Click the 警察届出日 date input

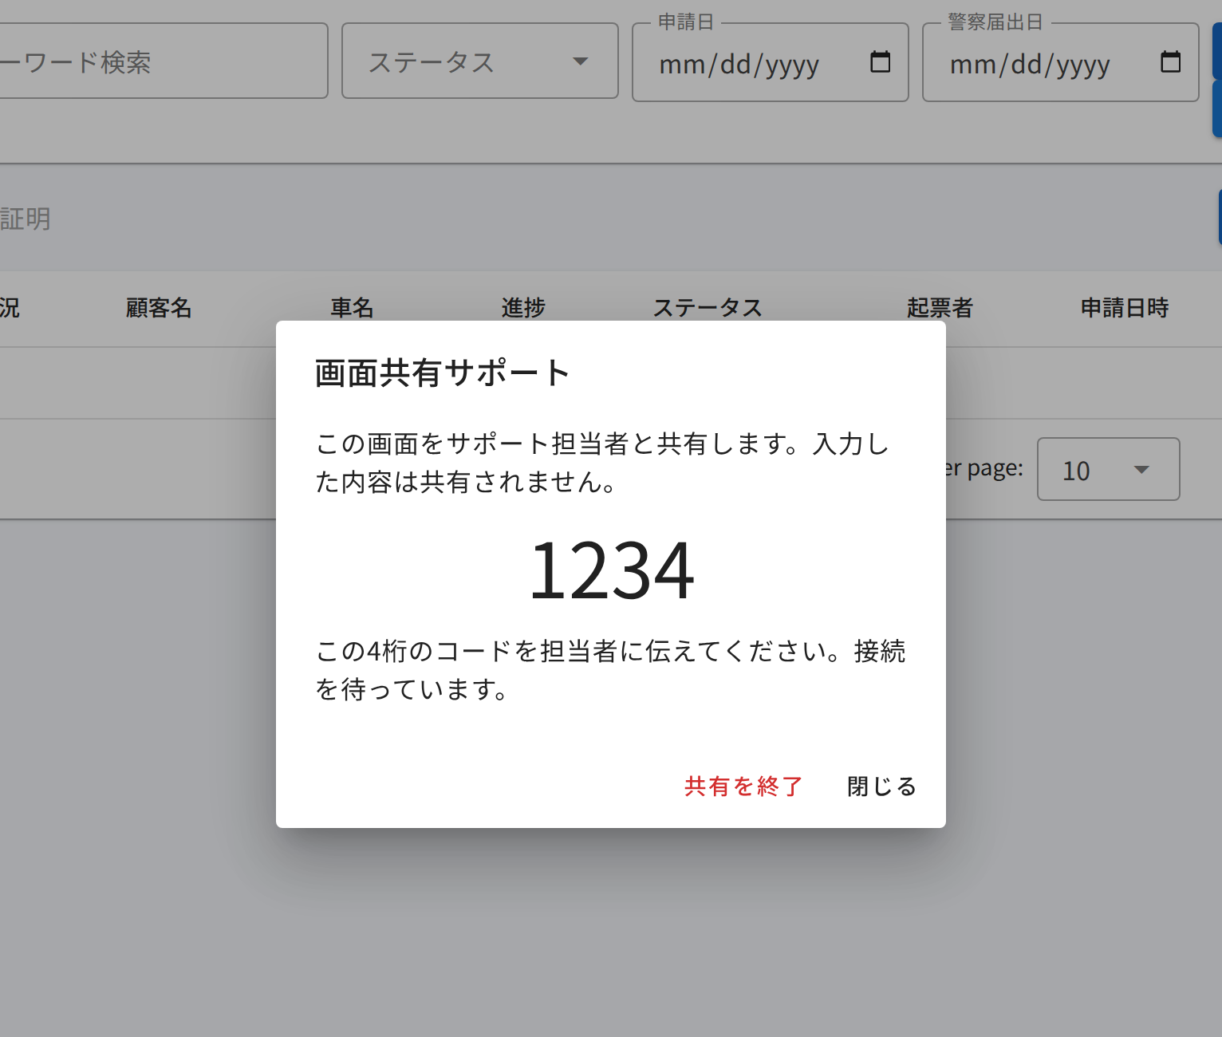point(1061,62)
